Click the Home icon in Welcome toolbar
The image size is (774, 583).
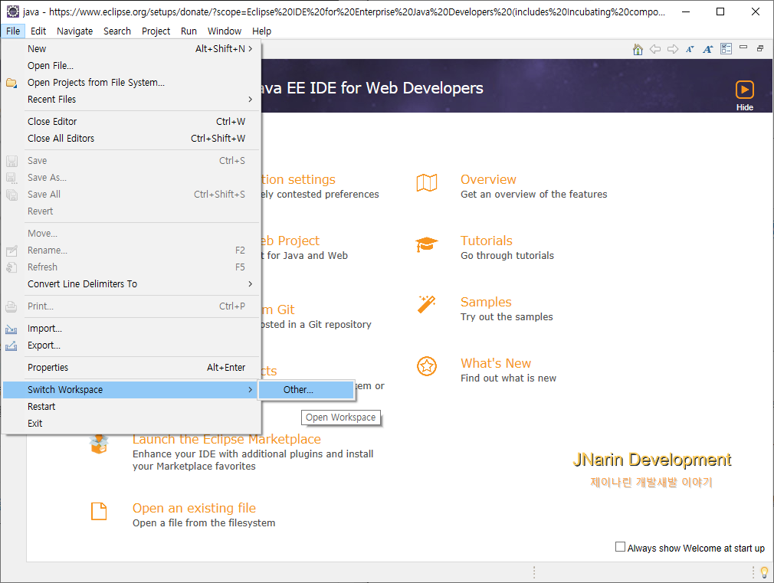[638, 49]
